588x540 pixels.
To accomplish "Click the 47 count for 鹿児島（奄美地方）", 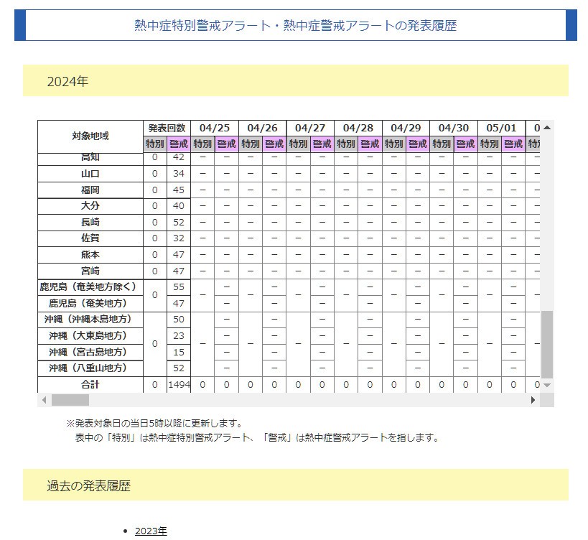I will [x=179, y=303].
